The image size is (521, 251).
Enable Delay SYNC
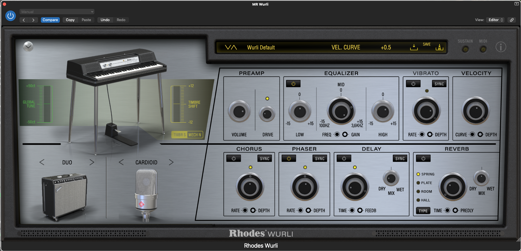(400, 158)
